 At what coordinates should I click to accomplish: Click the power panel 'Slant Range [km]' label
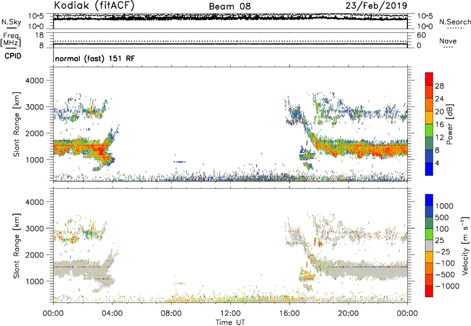16,124
